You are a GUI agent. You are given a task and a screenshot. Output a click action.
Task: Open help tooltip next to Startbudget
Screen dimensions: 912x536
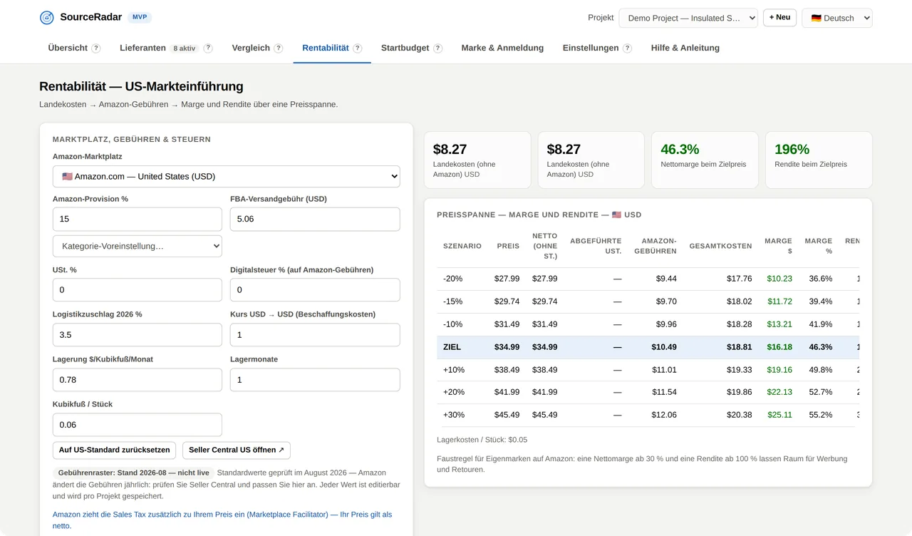pyautogui.click(x=438, y=48)
